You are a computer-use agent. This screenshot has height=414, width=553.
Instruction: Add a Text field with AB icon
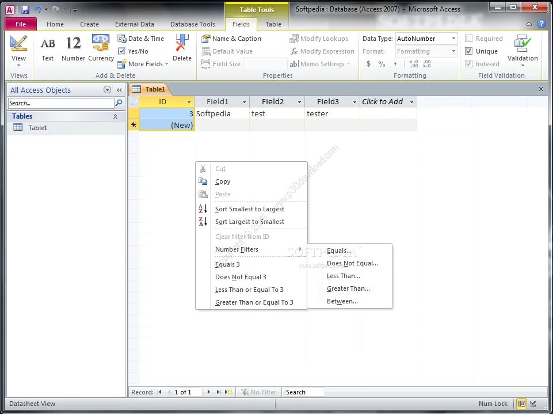pyautogui.click(x=48, y=48)
